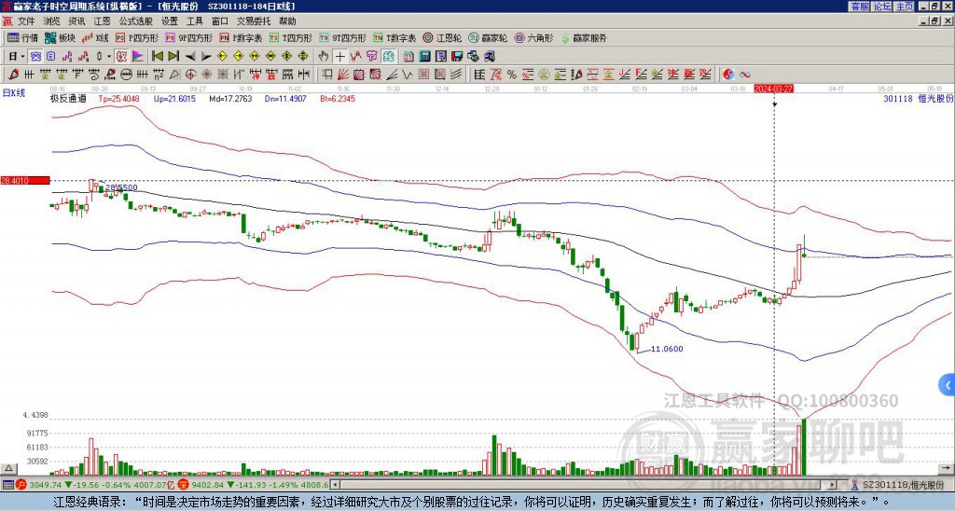Click the red 28.4010 price marker
955x511 pixels.
24,180
